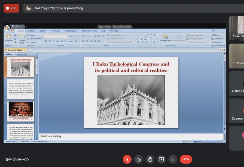244x167 pixels.
Task: Toggle the camera in the meeting controls
Action: coord(139,160)
